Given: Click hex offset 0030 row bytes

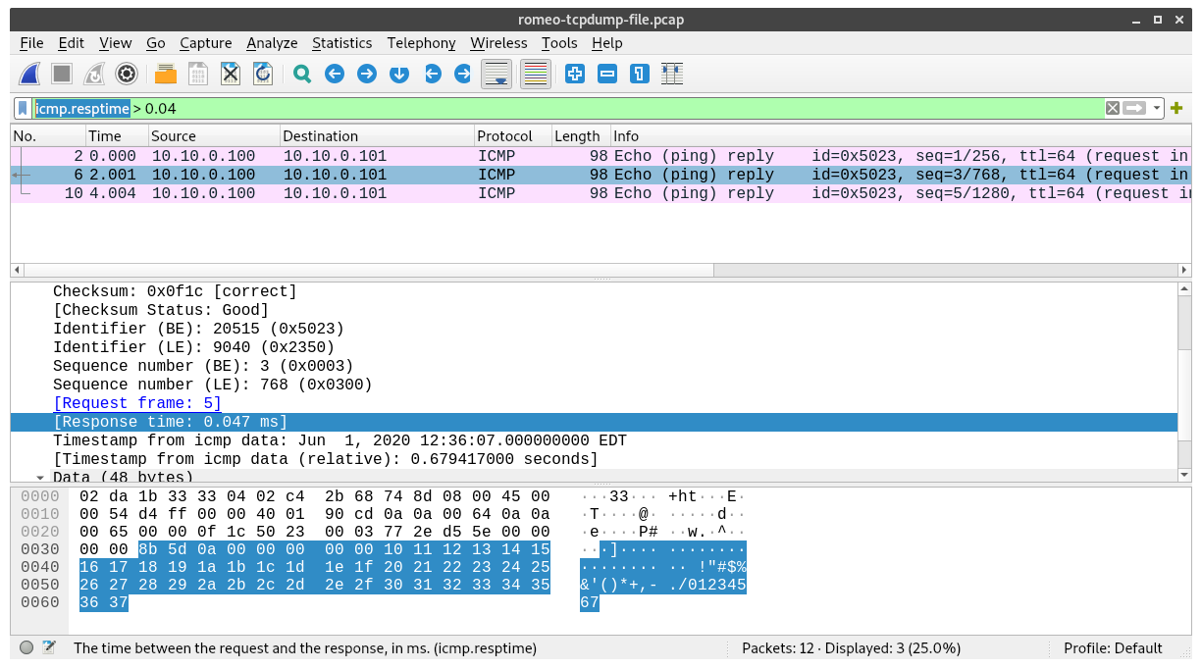Looking at the screenshot, I should (x=315, y=548).
